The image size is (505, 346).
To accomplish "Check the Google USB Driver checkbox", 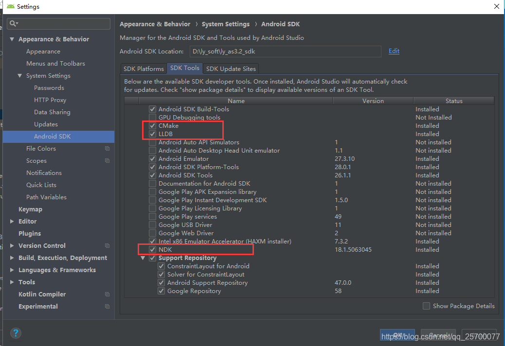I will pos(153,225).
